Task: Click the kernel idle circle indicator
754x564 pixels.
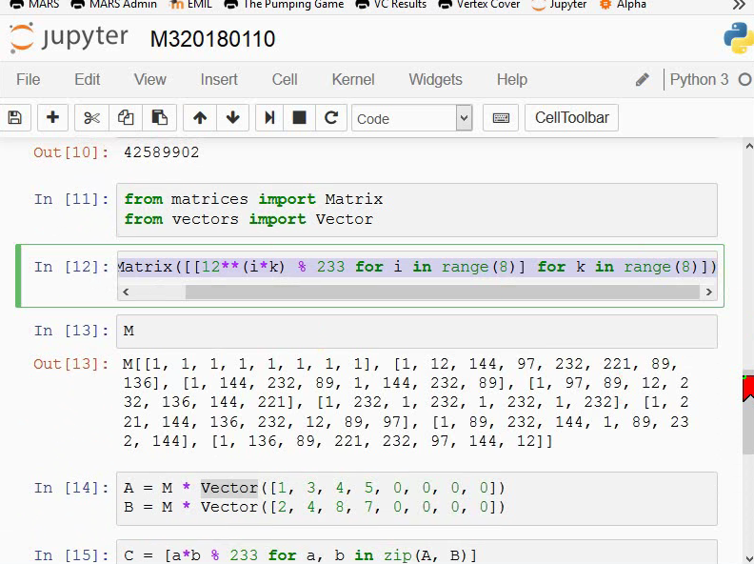Action: pyautogui.click(x=744, y=79)
